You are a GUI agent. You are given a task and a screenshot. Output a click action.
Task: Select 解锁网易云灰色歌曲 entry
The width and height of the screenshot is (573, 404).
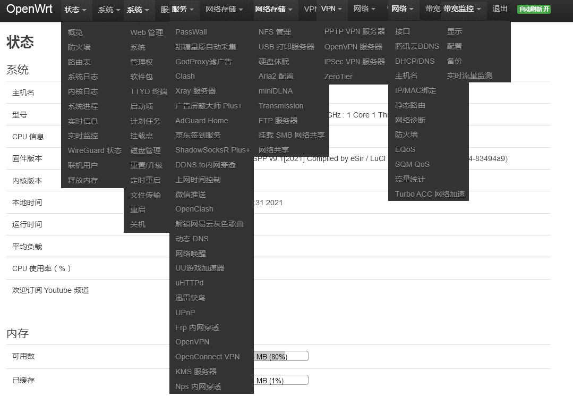(x=209, y=224)
